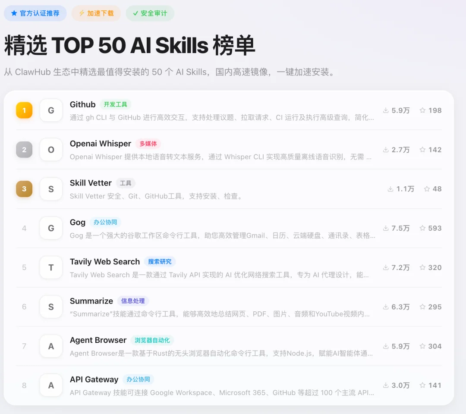Select the Openai Whisper "O" avatar icon
Viewport: 466px width, 414px height.
click(50, 150)
